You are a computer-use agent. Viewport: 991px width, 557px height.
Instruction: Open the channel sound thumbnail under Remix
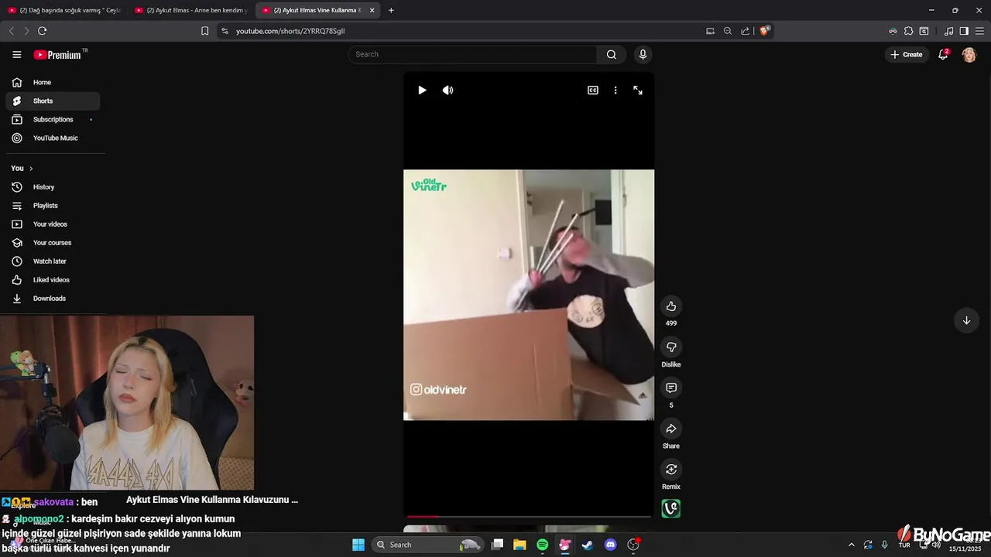[671, 508]
